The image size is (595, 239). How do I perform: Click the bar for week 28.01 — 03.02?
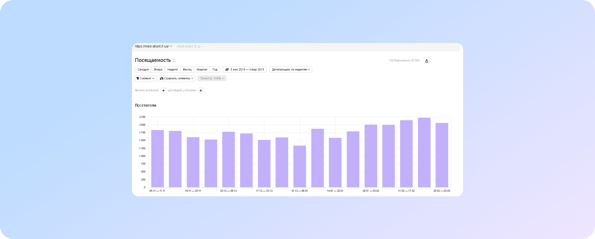371,156
